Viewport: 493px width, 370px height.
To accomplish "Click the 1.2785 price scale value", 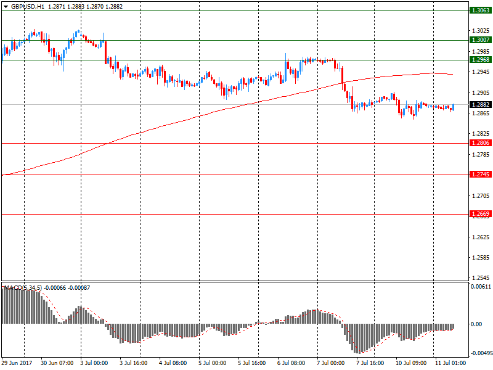I will pyautogui.click(x=481, y=155).
